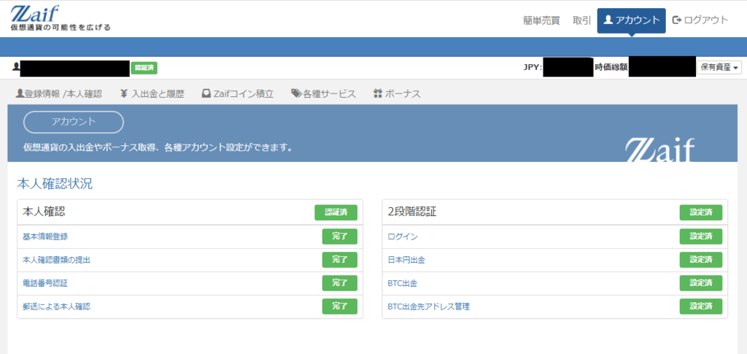Open the 日本円出金 link
This screenshot has height=354, width=747.
pos(406,260)
